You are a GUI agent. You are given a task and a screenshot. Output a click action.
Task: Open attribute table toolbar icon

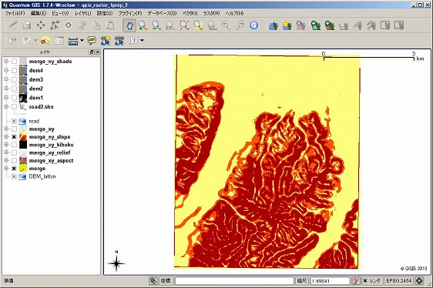pos(59,41)
